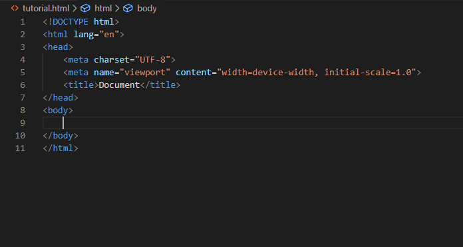Image resolution: width=463 pixels, height=247 pixels.
Task: Click the cube symbol icon beside body breadcrumb
Action: (x=128, y=8)
